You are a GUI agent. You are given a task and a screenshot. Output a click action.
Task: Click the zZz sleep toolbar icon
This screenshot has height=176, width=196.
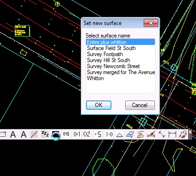(x=45, y=134)
